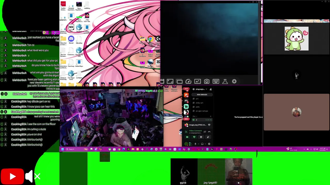Mute the Discord microphone
This screenshot has height=185, width=330.
tap(195, 144)
